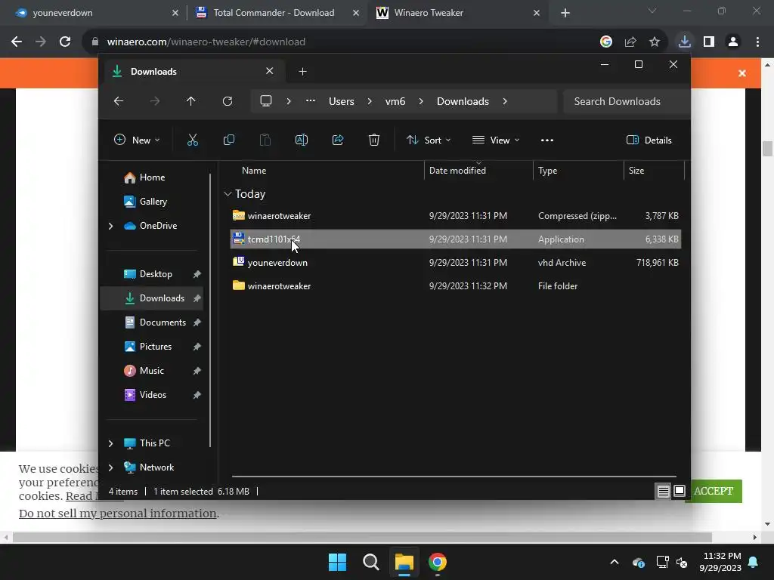The image size is (774, 580).
Task: Click the vm6 breadcrumb segment
Action: [395, 101]
